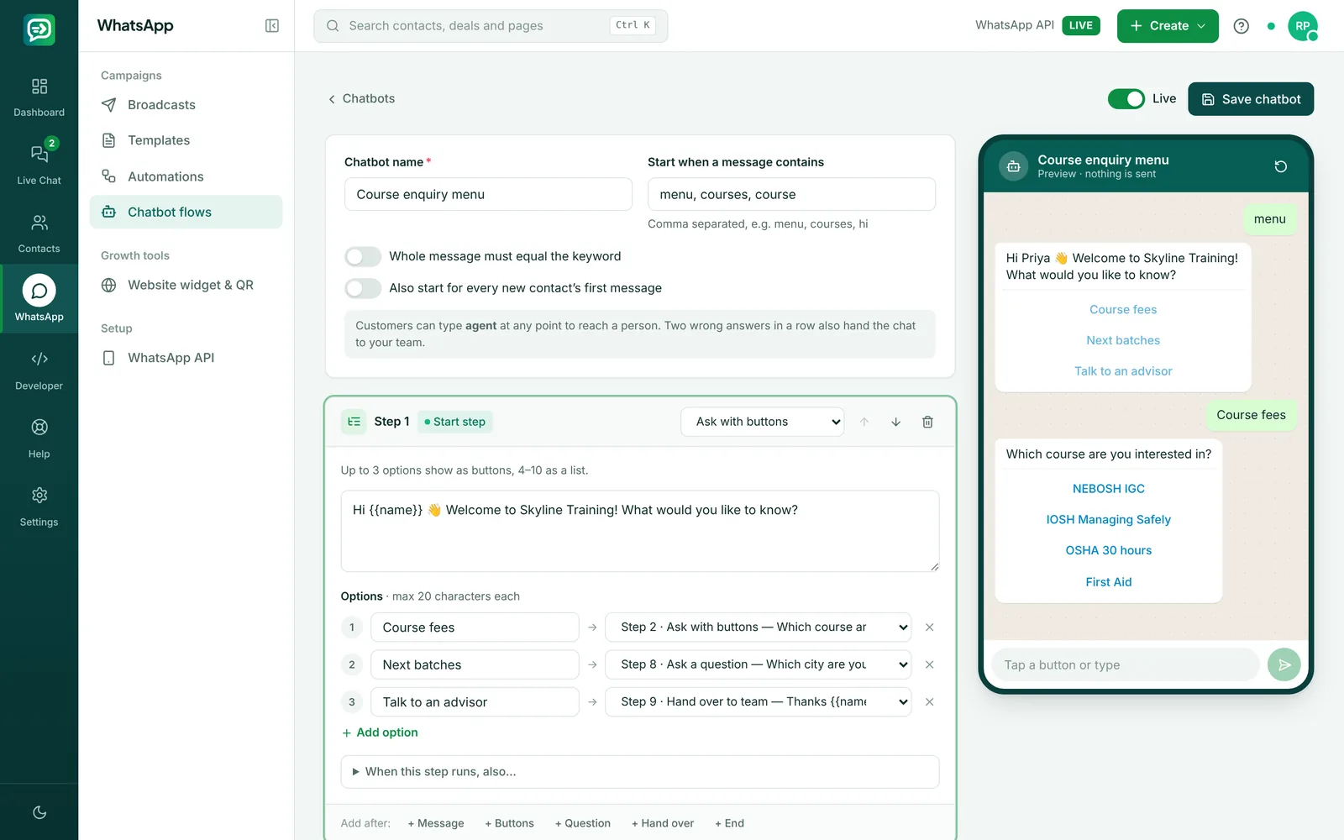Click the Chatbot name field

click(488, 194)
